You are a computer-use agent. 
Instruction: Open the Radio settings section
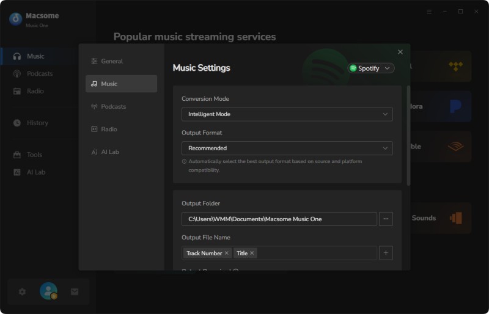click(108, 129)
